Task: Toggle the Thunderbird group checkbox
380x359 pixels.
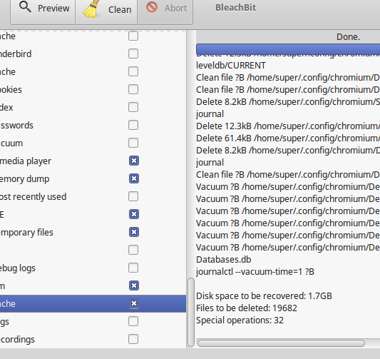Action: pyautogui.click(x=133, y=54)
